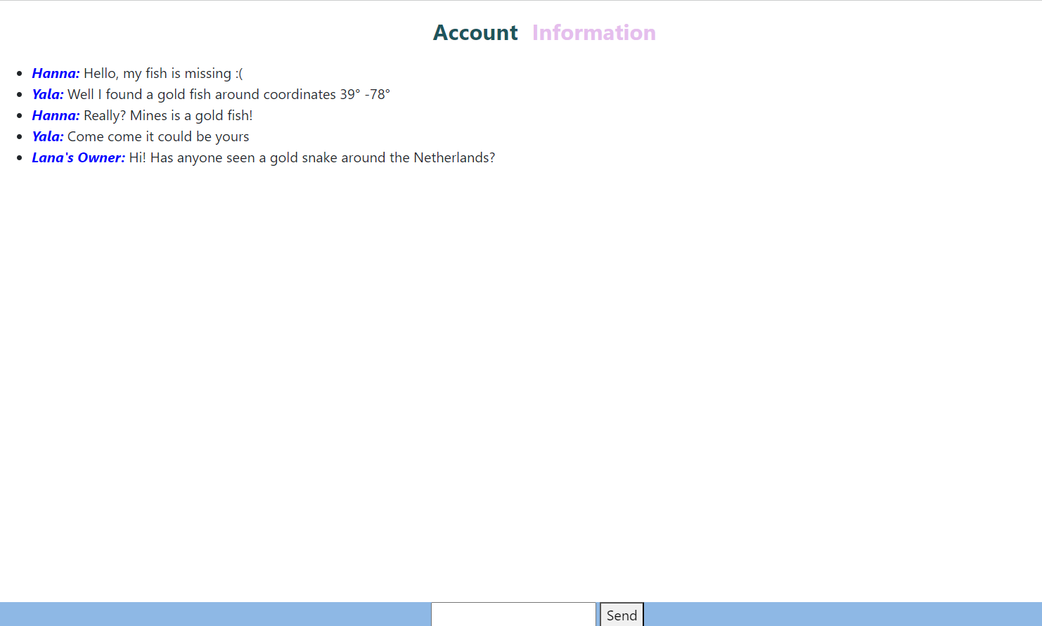Click Yala's name in the coordinates message

tap(48, 95)
